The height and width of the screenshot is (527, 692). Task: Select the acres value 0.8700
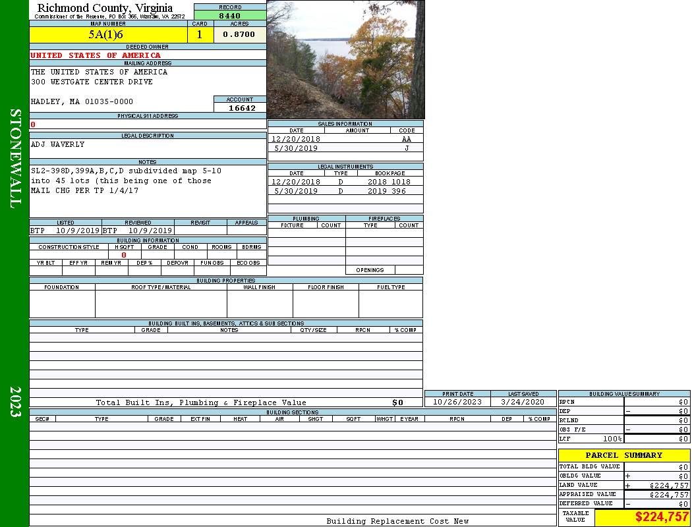[239, 35]
